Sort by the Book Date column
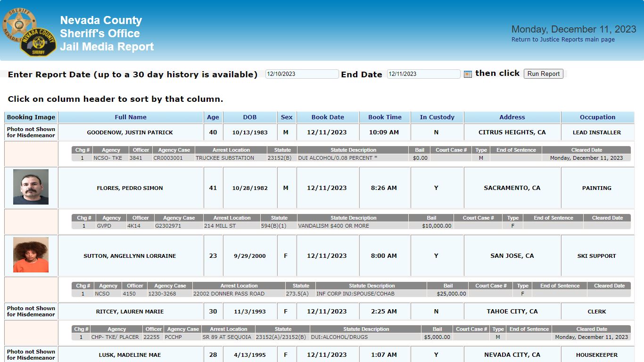Image resolution: width=644 pixels, height=362 pixels. pyautogui.click(x=328, y=117)
